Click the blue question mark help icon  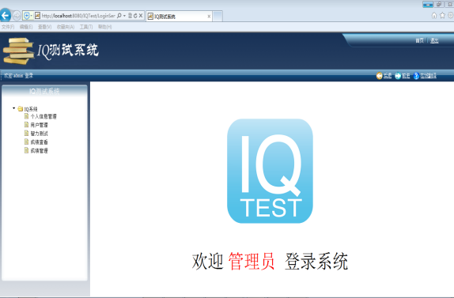pos(416,76)
